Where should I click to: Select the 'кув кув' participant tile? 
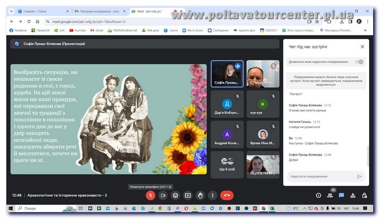pyautogui.click(x=263, y=104)
